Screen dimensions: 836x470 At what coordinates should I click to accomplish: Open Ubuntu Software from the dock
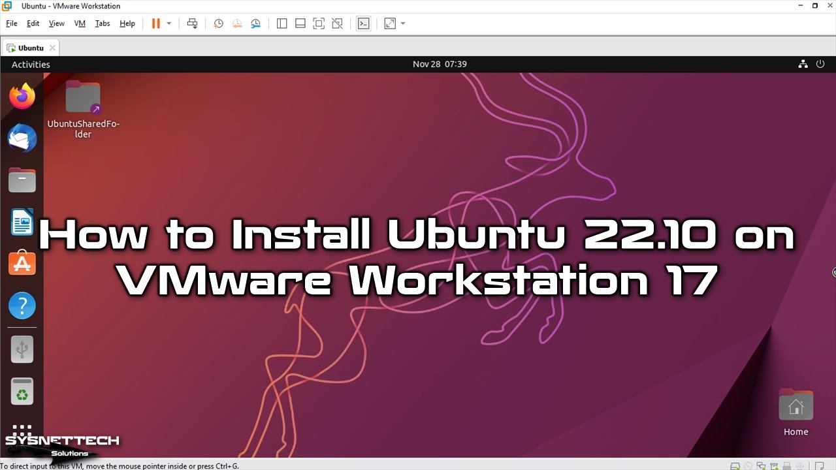coord(22,264)
